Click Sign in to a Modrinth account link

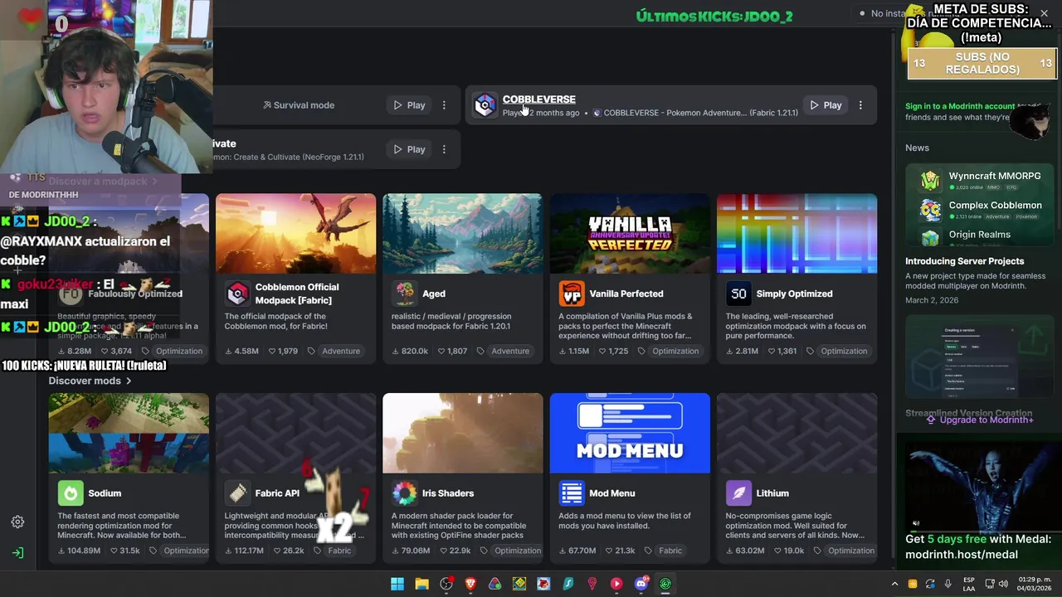[960, 106]
